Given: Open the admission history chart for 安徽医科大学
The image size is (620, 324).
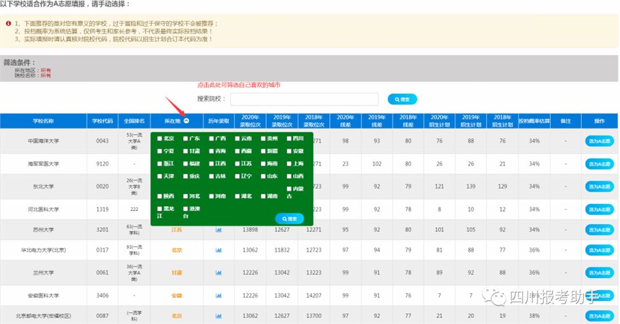Looking at the screenshot, I should (x=218, y=295).
